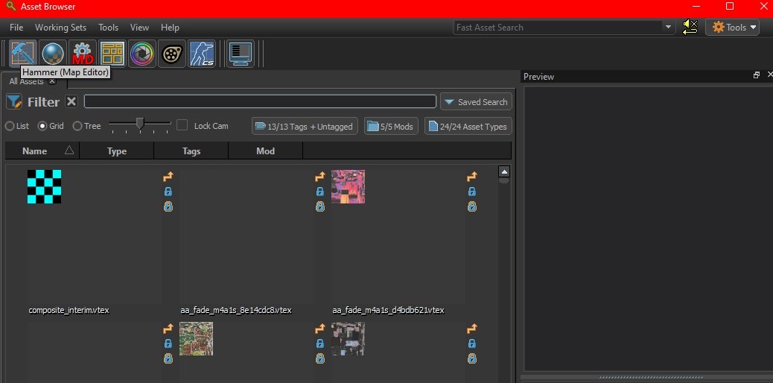Open the VConsole monitor icon
This screenshot has height=383, width=773.
pos(240,54)
